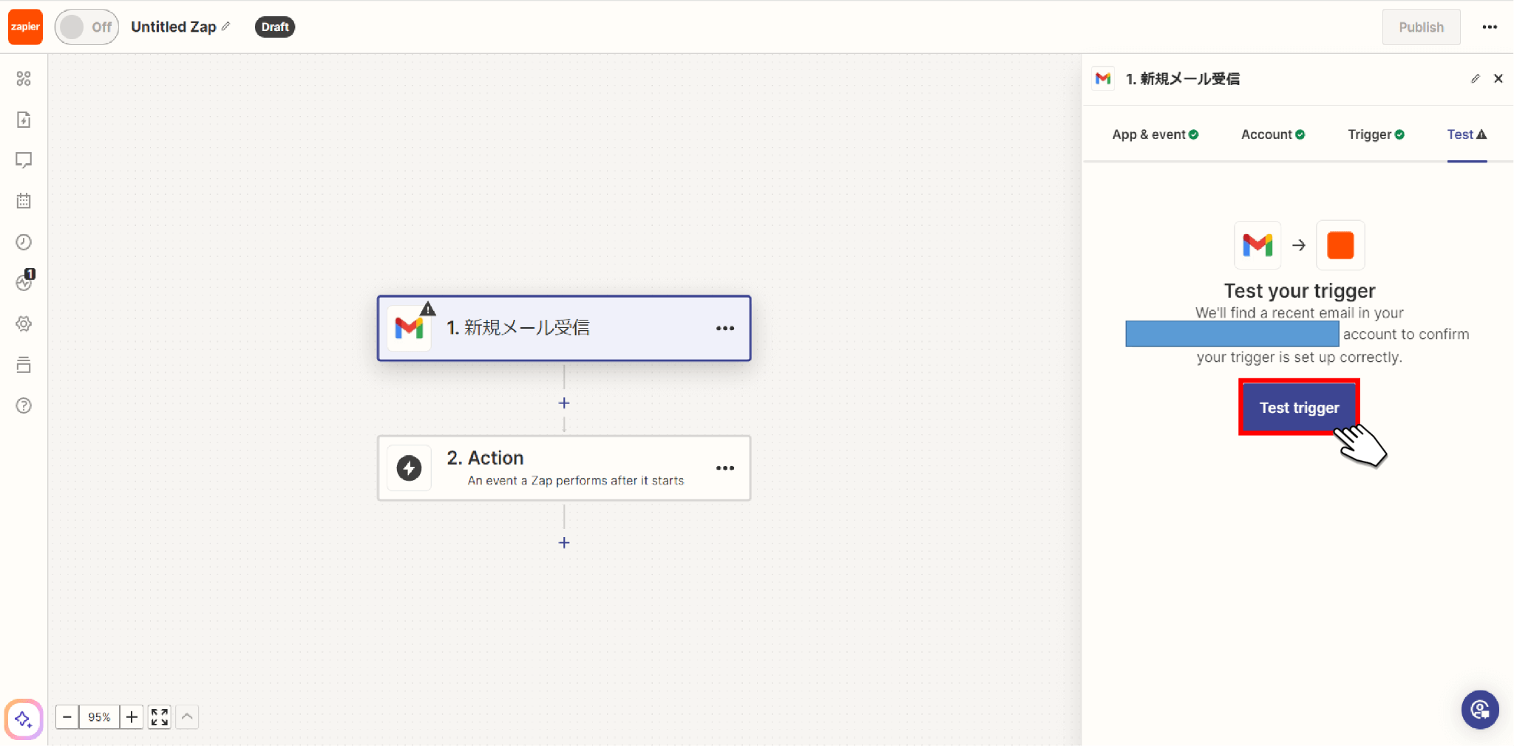Switch to App & event tab
The height and width of the screenshot is (746, 1514).
coord(1155,134)
